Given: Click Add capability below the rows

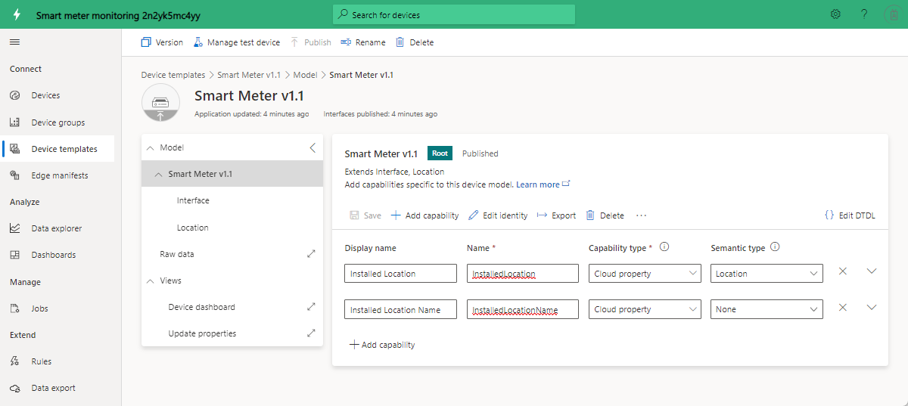Looking at the screenshot, I should [382, 345].
